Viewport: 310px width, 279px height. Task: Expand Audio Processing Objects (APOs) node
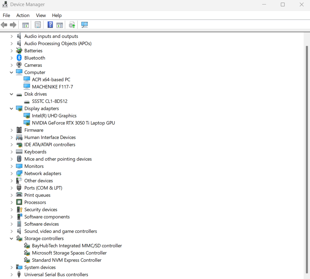12,43
